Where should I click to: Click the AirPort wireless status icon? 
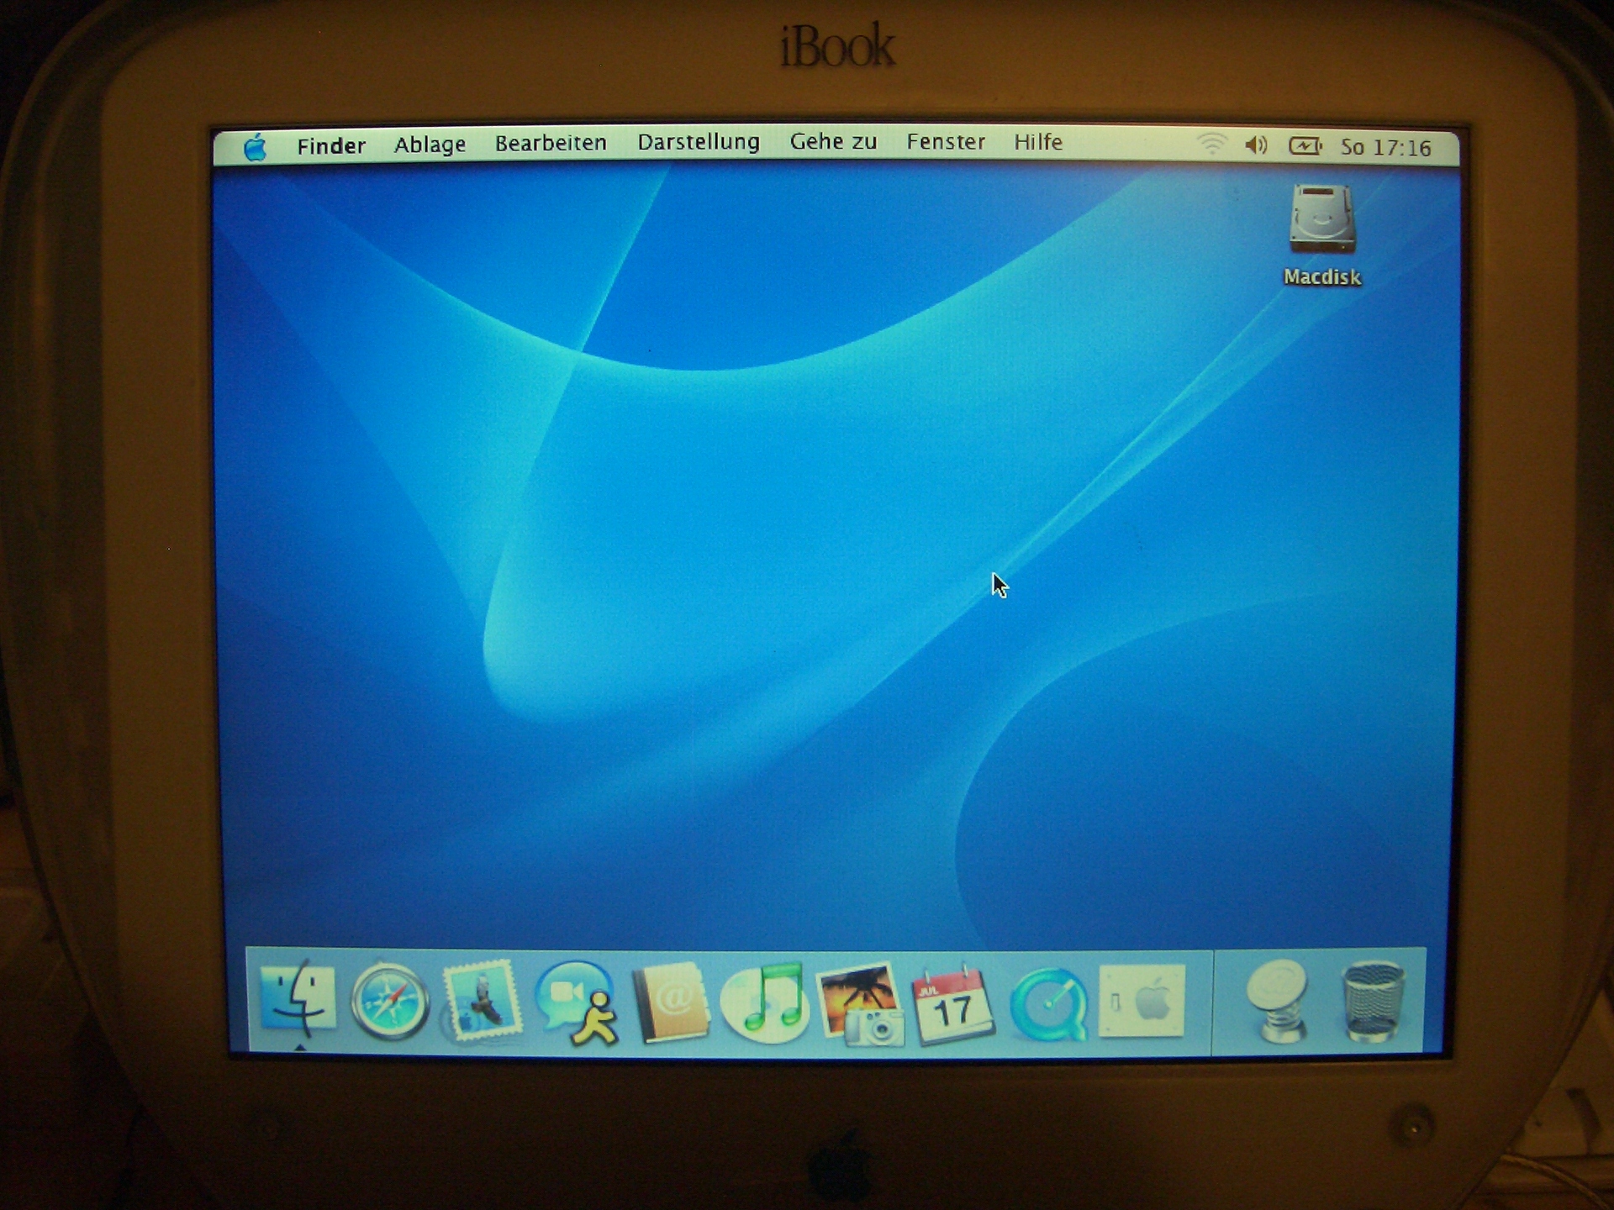(x=1211, y=145)
